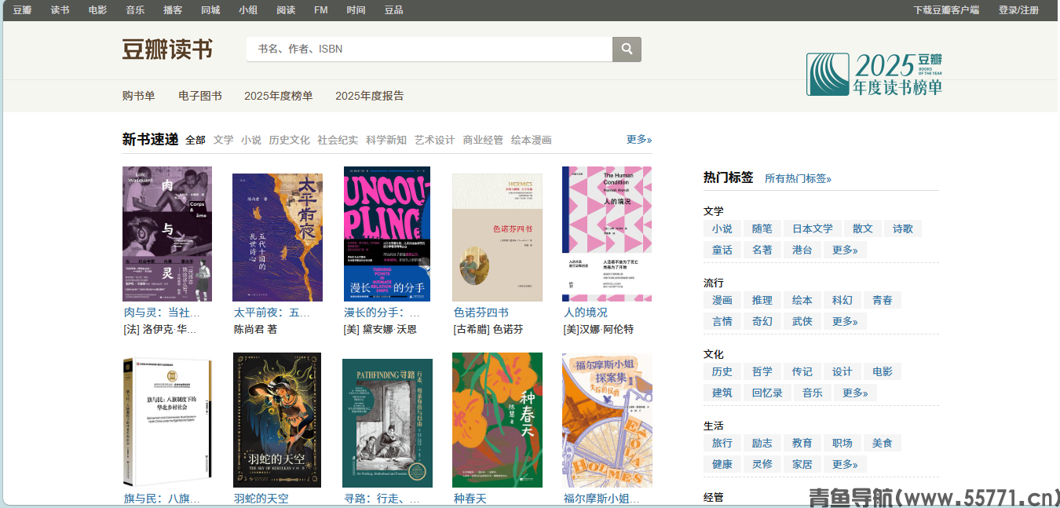Open 种春天 book cover

tap(498, 420)
